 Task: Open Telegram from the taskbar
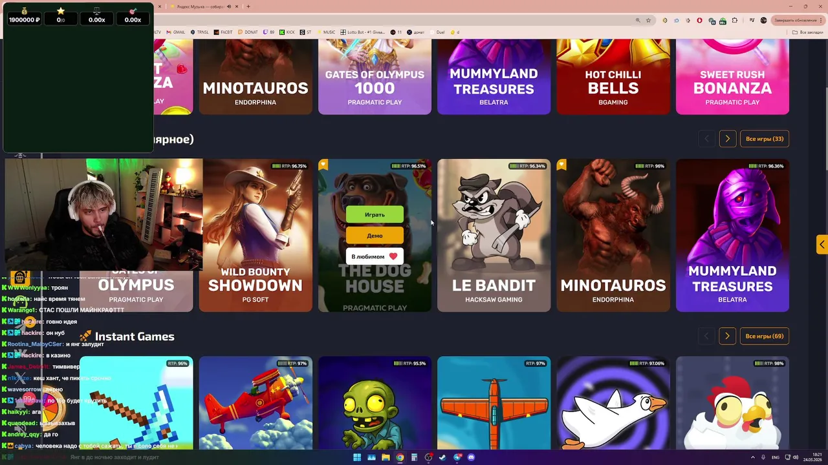457,457
